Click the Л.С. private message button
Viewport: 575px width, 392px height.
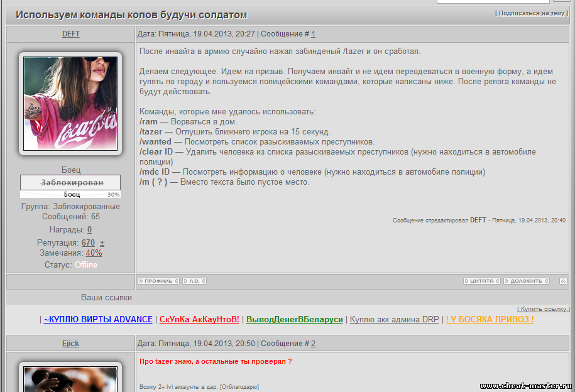coord(194,281)
